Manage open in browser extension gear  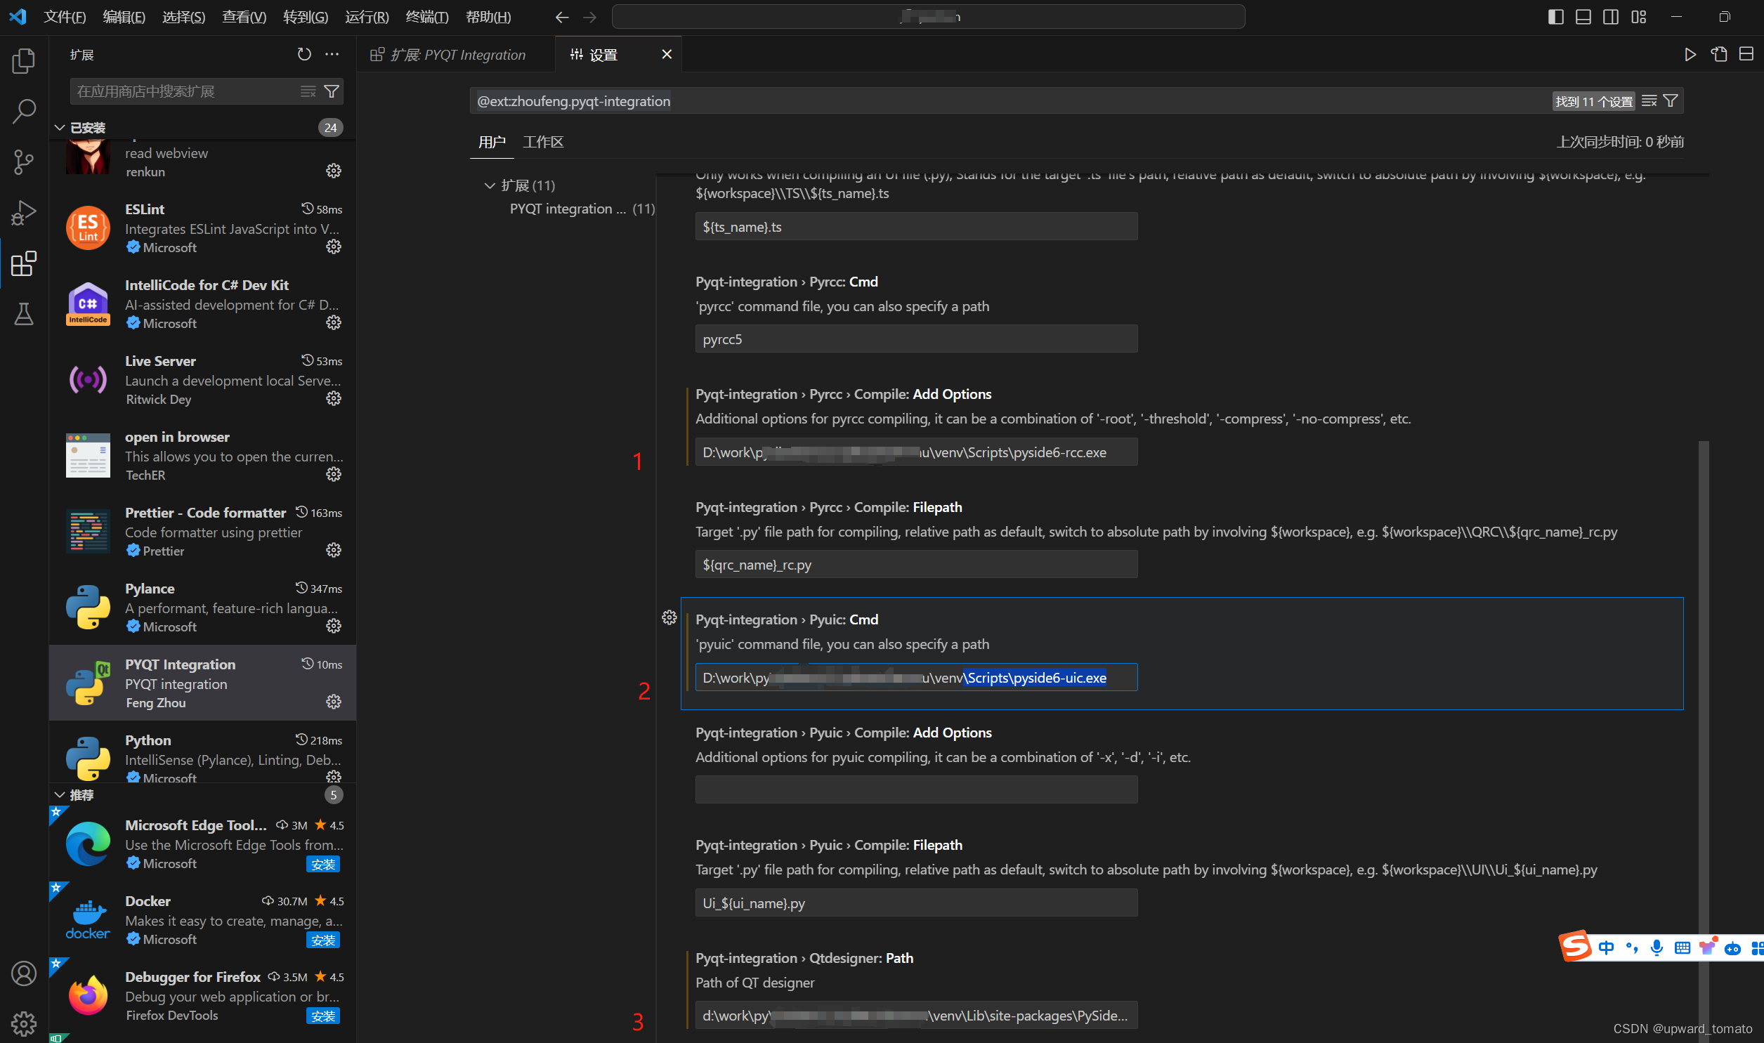coord(334,474)
